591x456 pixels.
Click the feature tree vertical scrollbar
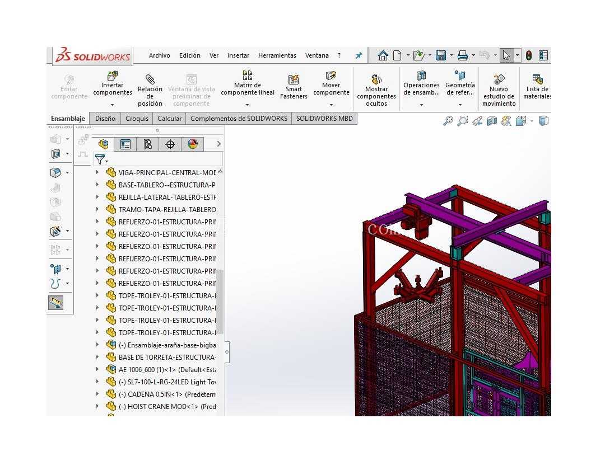point(221,301)
